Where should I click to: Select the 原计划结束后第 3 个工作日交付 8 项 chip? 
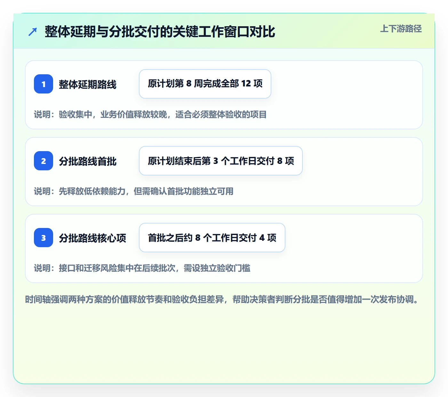(221, 161)
